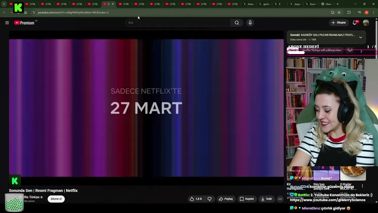Click the browser address bar URL

[73, 12]
